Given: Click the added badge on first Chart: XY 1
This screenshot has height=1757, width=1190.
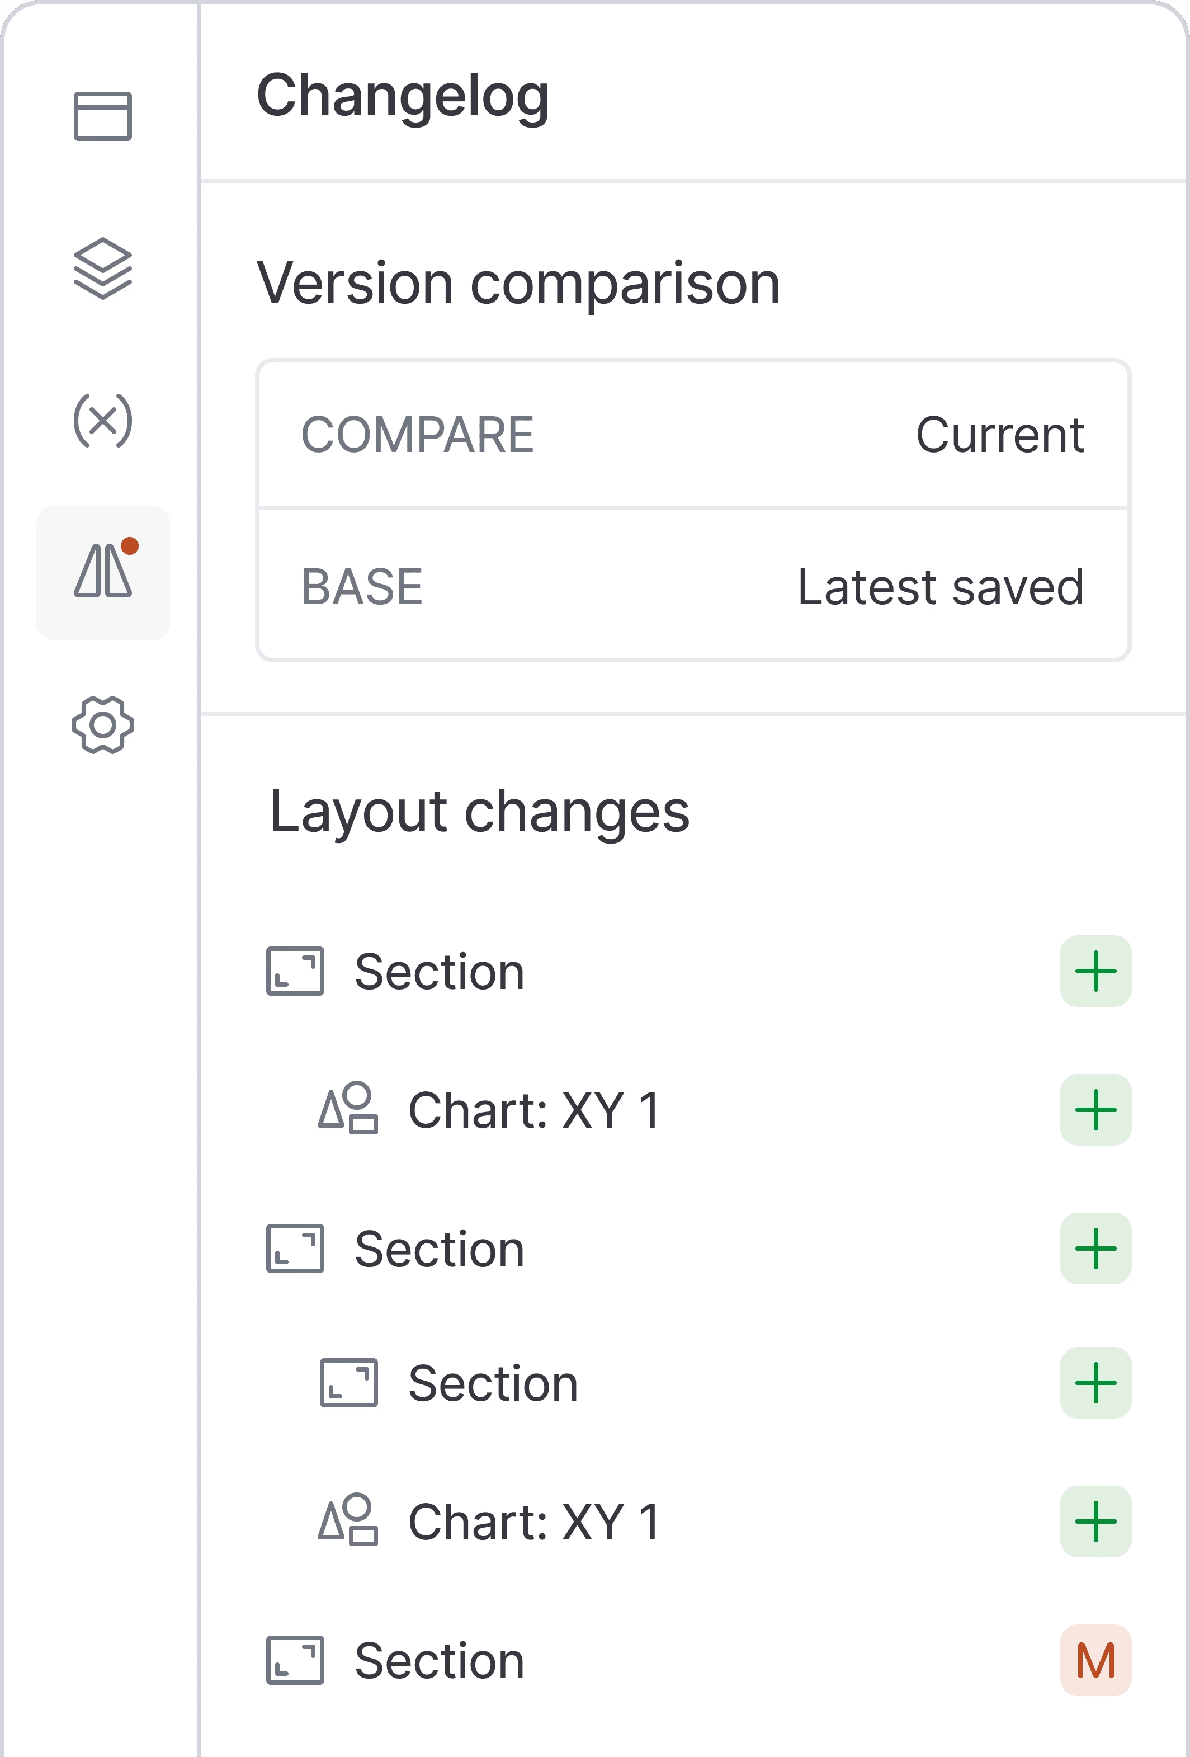Looking at the screenshot, I should (x=1095, y=1110).
